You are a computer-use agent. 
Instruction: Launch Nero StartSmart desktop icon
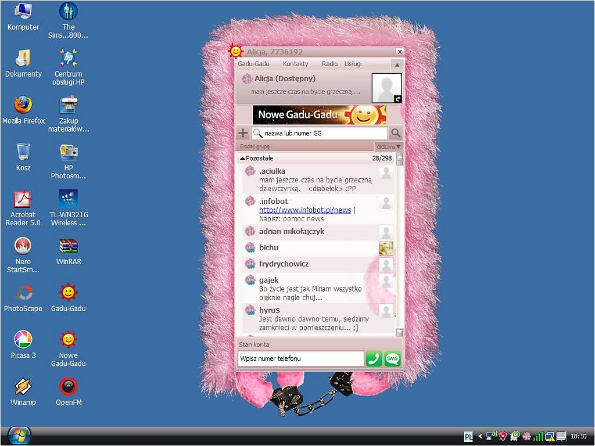coord(23,255)
